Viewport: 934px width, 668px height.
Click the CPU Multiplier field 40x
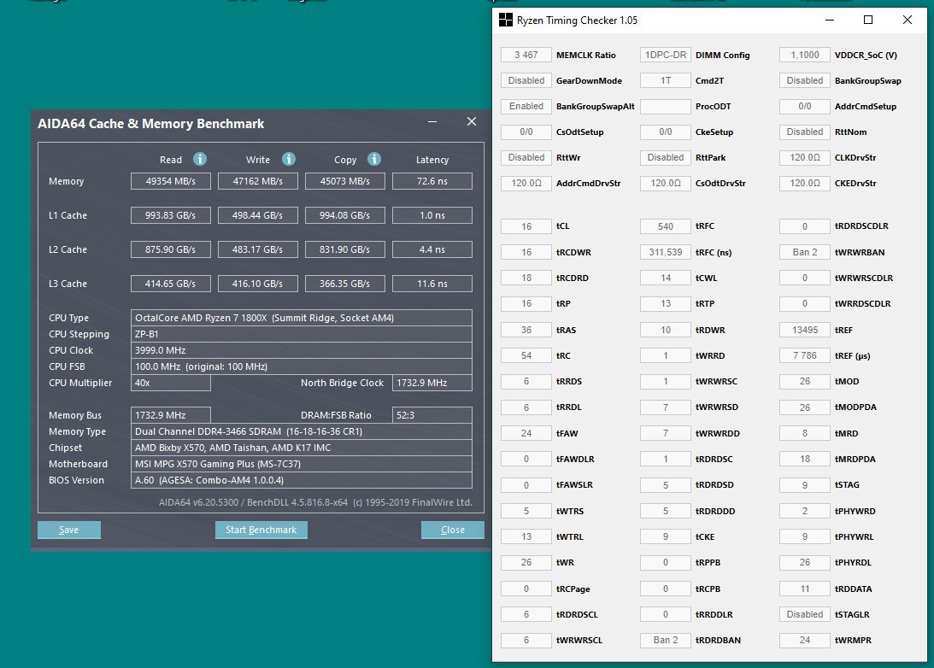(171, 383)
